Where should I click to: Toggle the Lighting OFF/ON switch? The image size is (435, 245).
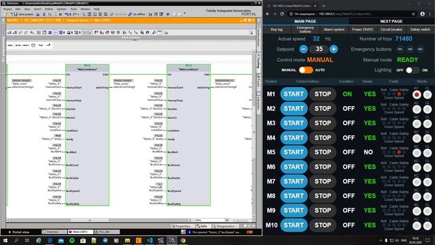pyautogui.click(x=413, y=70)
